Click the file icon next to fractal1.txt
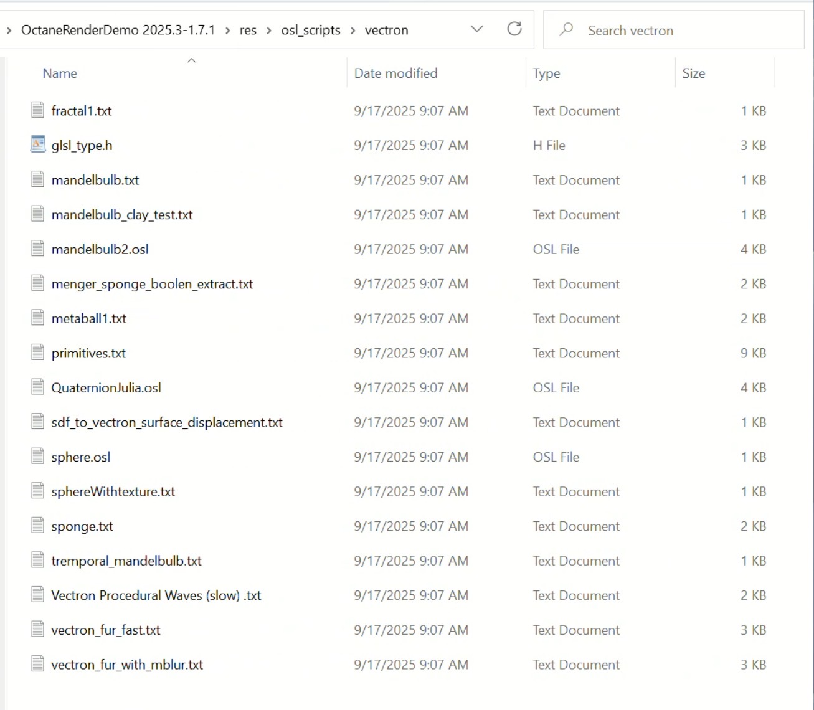This screenshot has width=814, height=710. pos(38,110)
